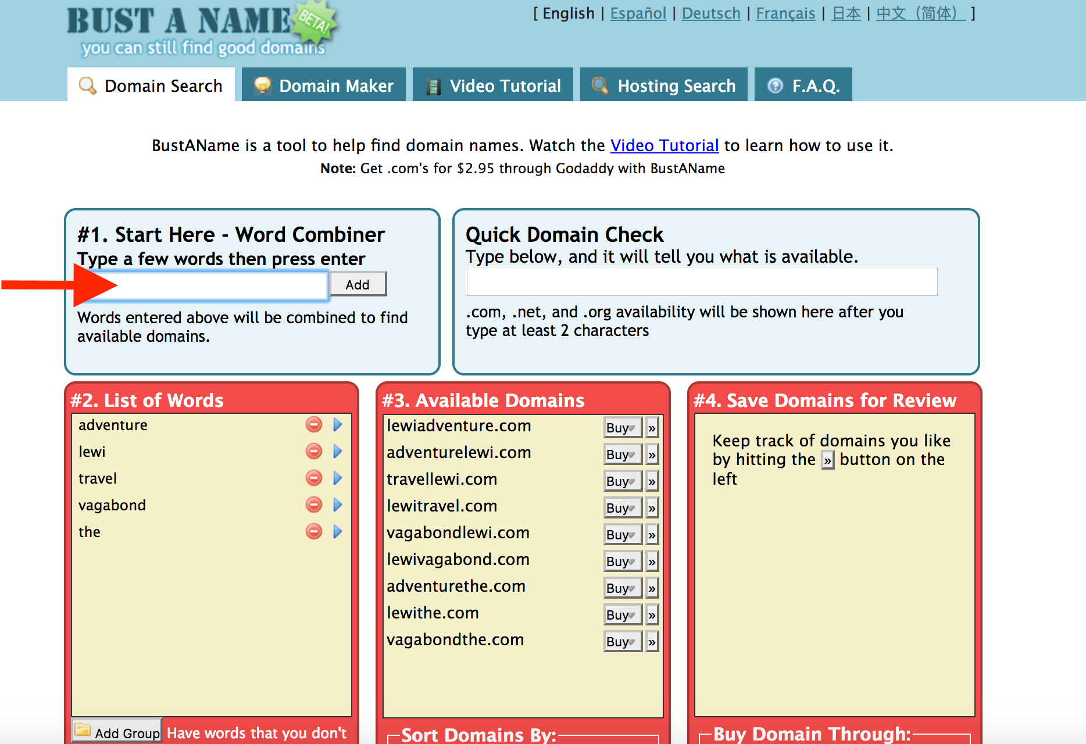
Task: Click blue arrow icon next to lewi
Action: (338, 452)
